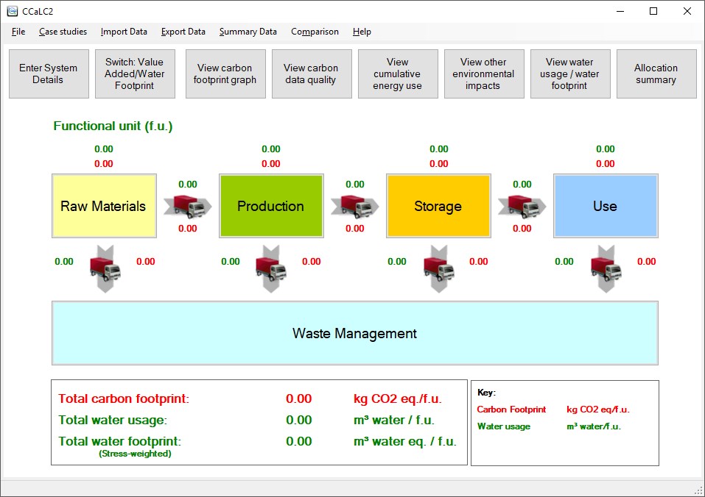
Task: Click Enter System Details button
Action: (49, 74)
